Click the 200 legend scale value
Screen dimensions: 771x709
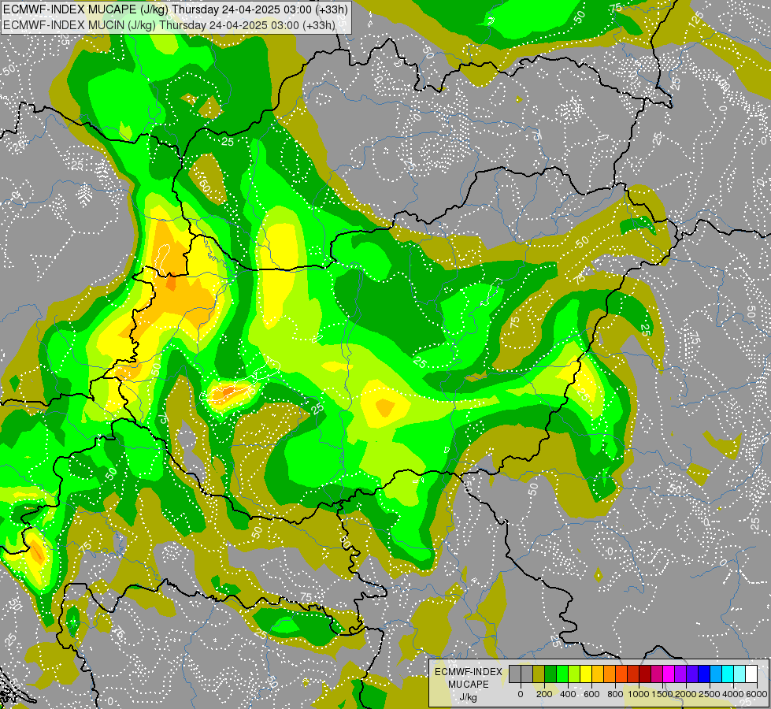[544, 694]
